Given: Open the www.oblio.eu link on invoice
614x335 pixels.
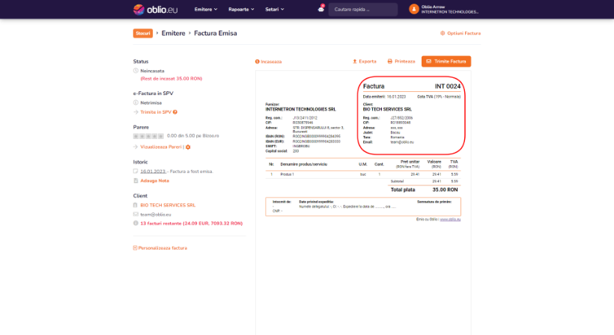Looking at the screenshot, I should pos(450,220).
